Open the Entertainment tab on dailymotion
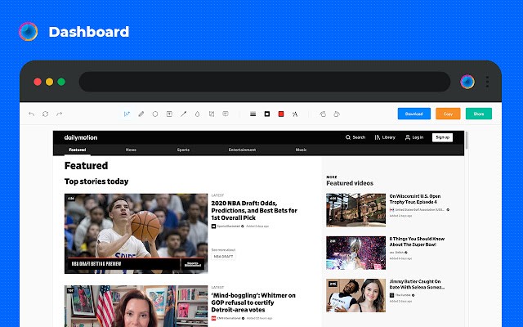The height and width of the screenshot is (327, 523). [242, 150]
